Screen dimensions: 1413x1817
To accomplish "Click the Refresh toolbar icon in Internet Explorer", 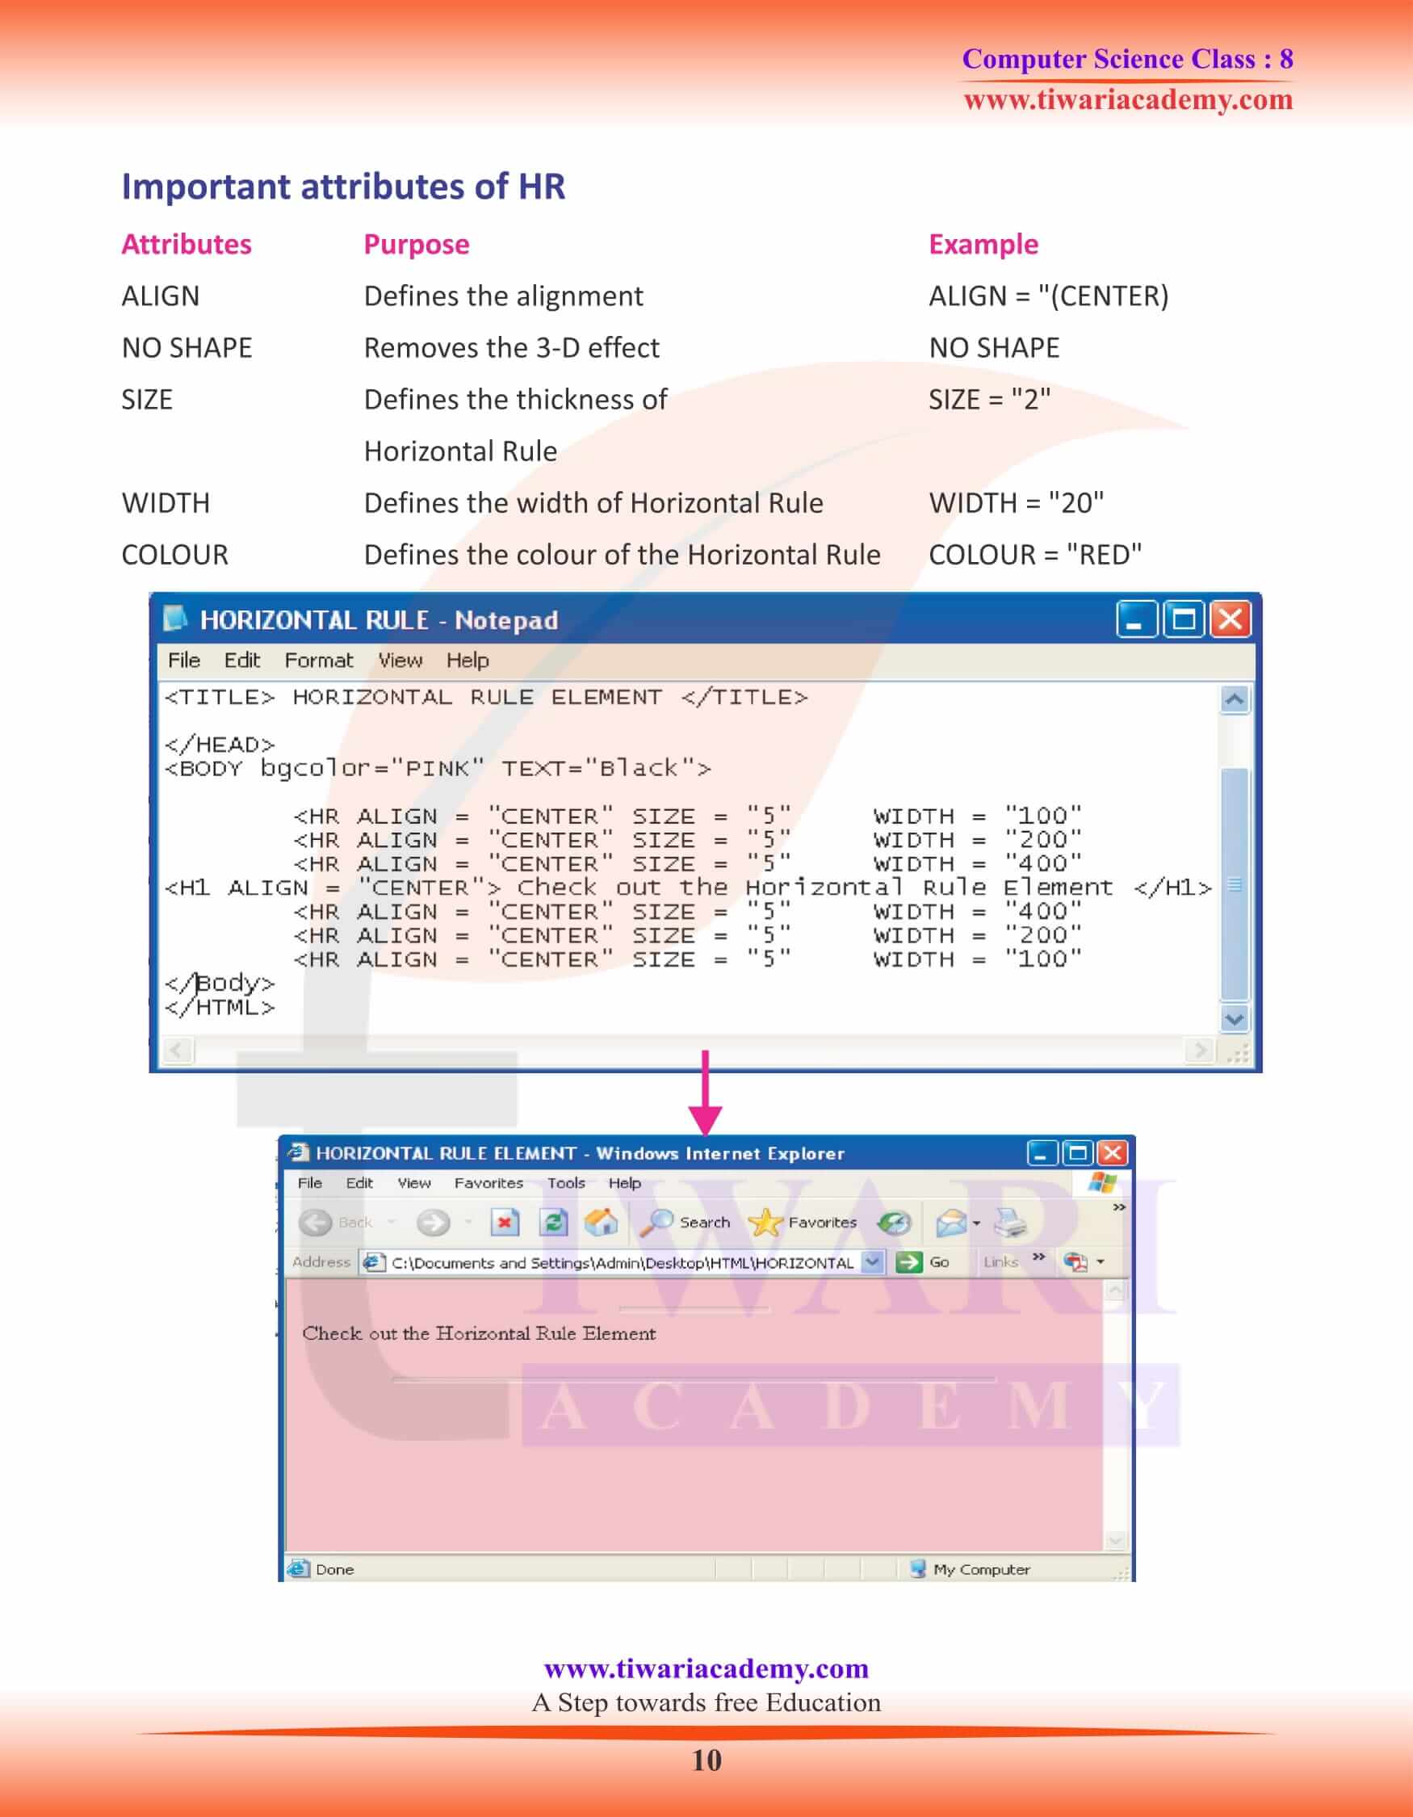I will [553, 1222].
